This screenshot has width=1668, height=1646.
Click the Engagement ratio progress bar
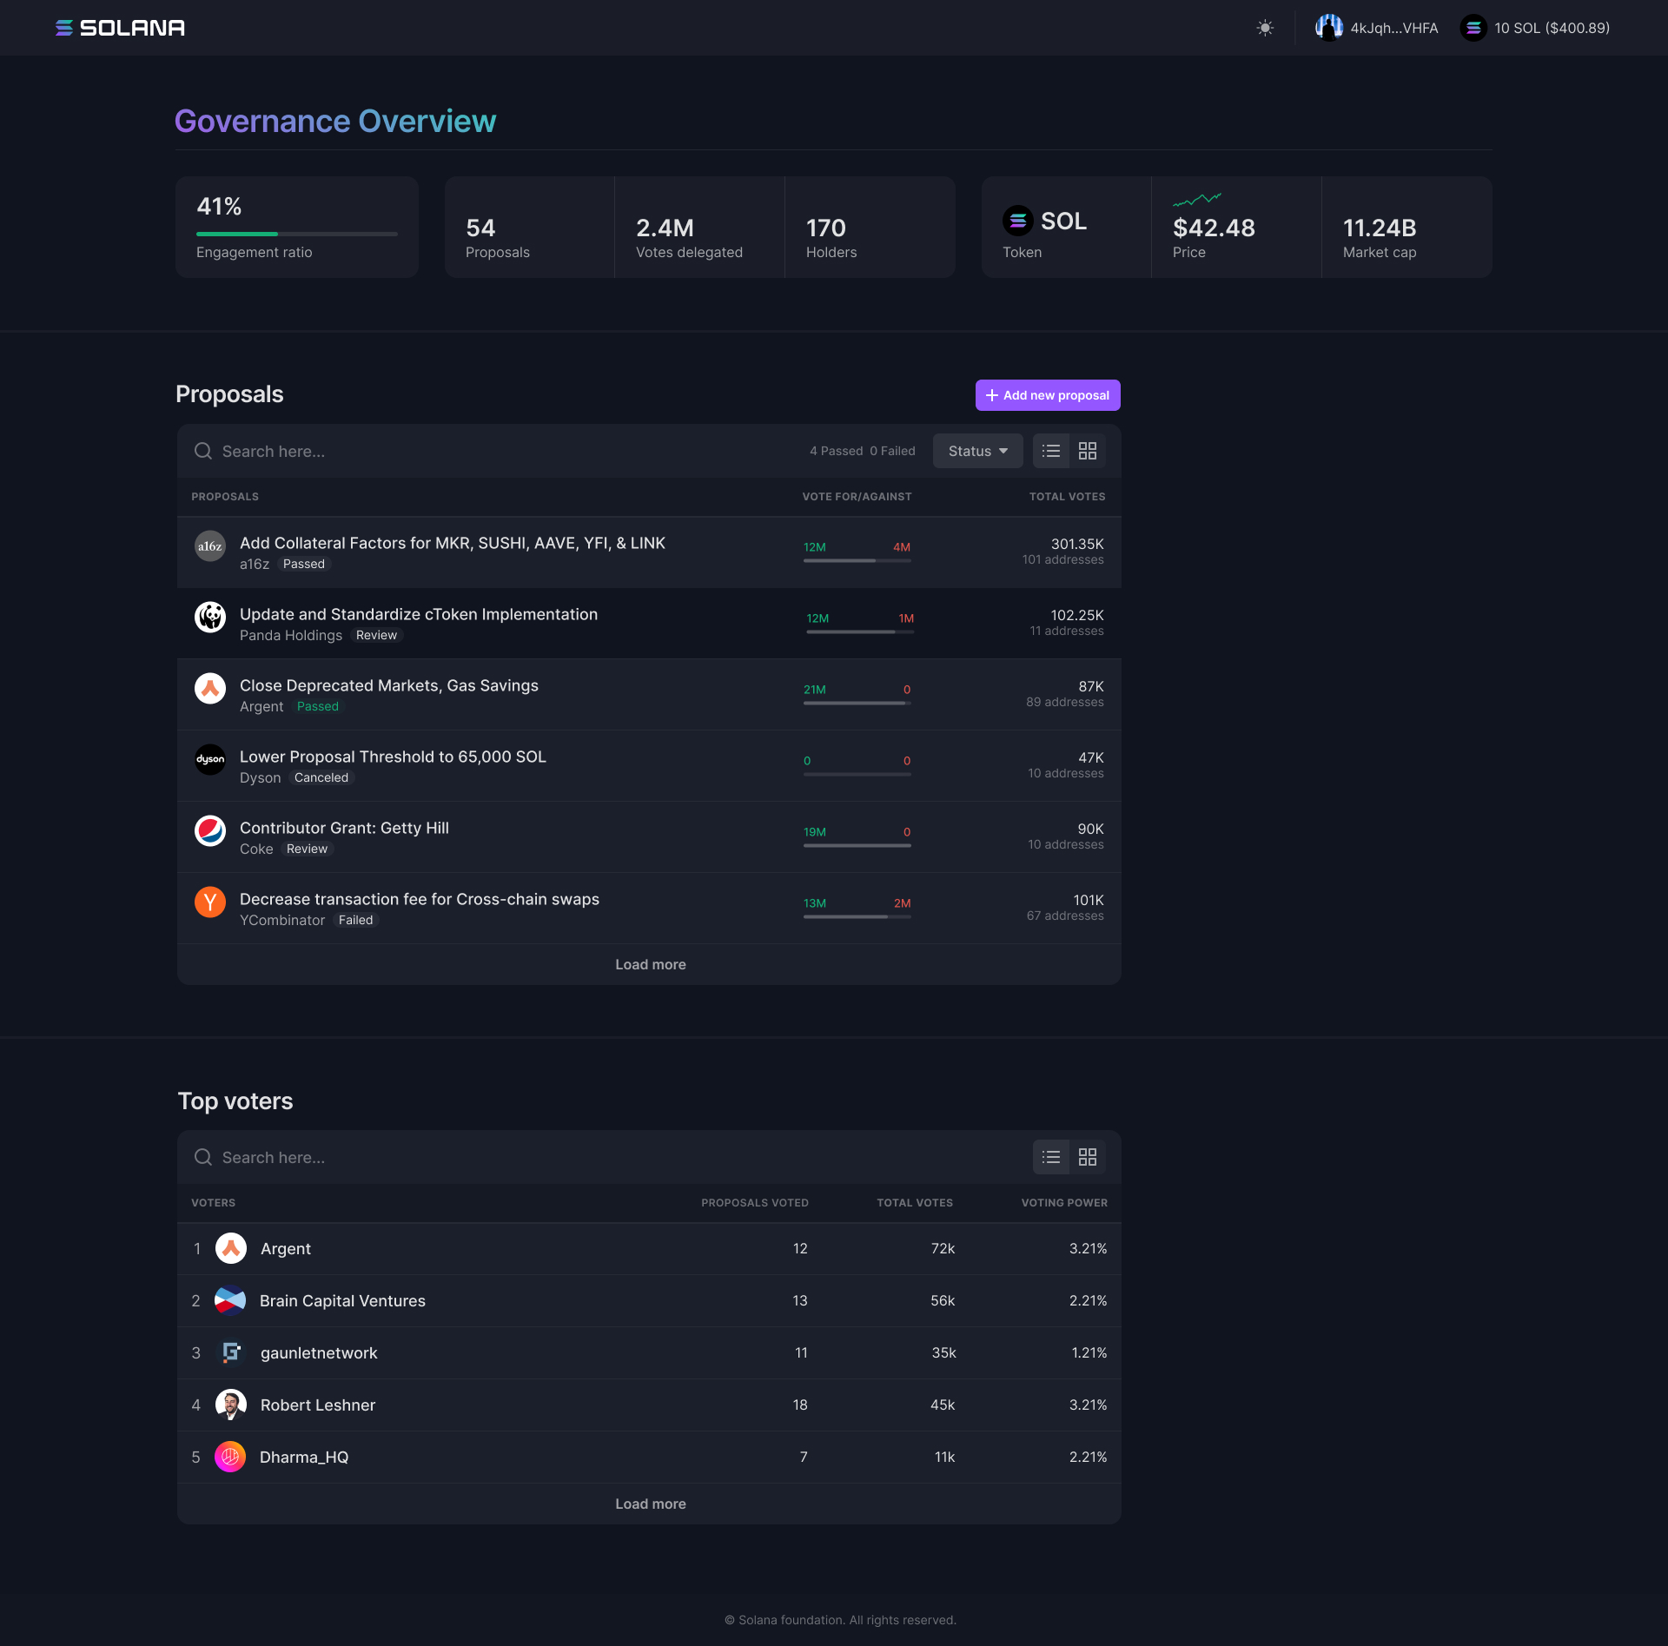(297, 234)
